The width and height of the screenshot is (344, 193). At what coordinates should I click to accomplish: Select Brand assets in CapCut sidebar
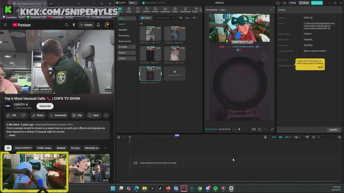(x=125, y=41)
